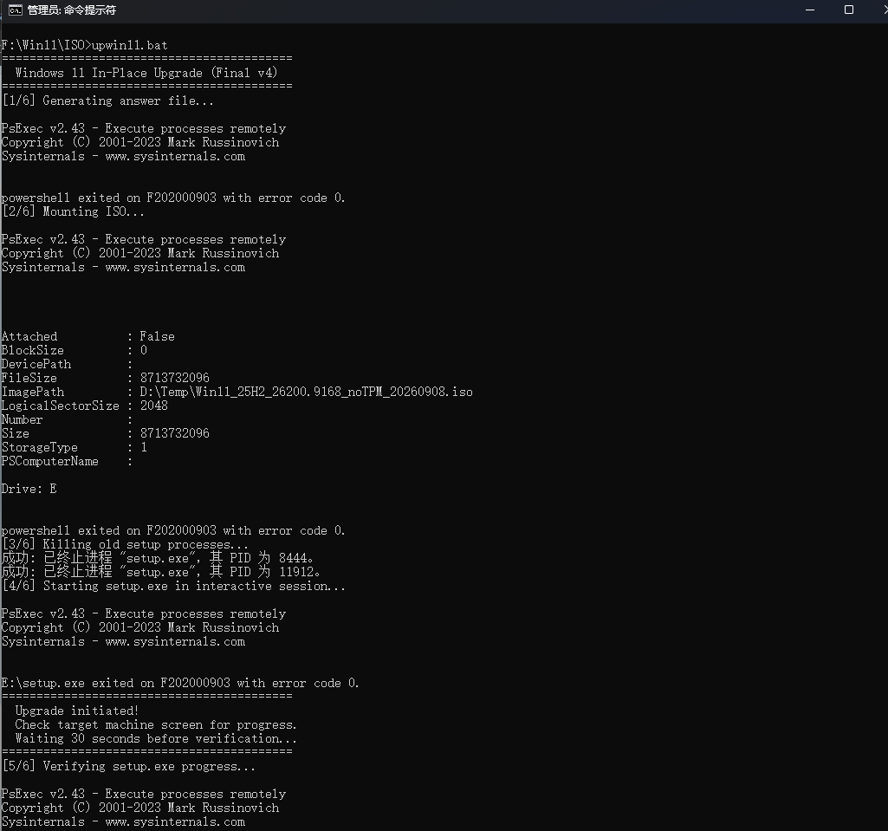Click the 'FileSize : 8713732096' row

click(x=106, y=378)
